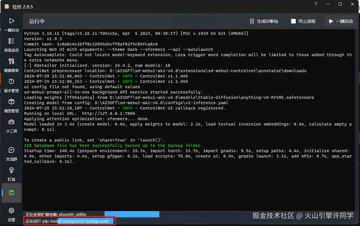
Task: Click the 'Version: v1.9.3' console line
Action: (43, 39)
